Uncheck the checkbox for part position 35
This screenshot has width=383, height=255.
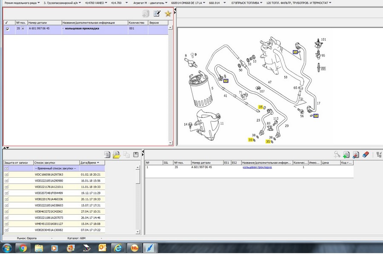[7, 29]
